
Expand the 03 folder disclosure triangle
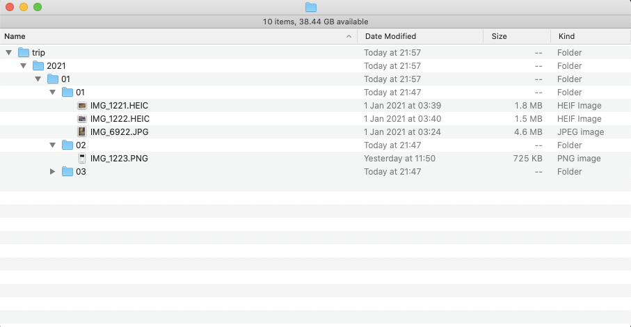tap(52, 172)
